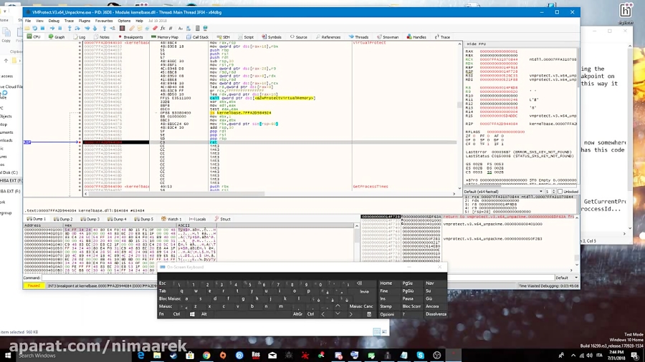This screenshot has width=645, height=362.
Task: Click the blue Stop debugging icon
Action: tap(42, 29)
